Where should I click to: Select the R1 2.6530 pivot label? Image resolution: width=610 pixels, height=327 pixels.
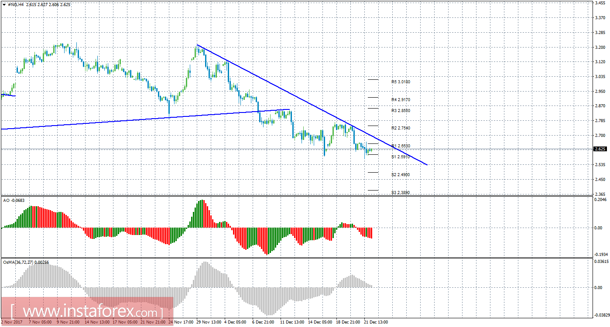point(401,146)
